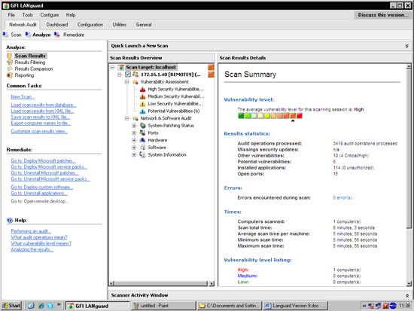Click the Medium Security Vulnerabilities orange warning icon
This screenshot has height=311, width=414.
pyautogui.click(x=142, y=96)
